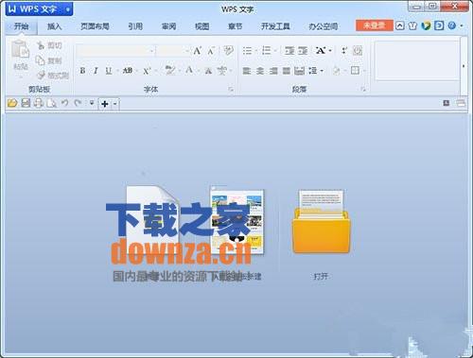Open the 插入 ribbon tab
The image size is (473, 358).
tap(54, 26)
